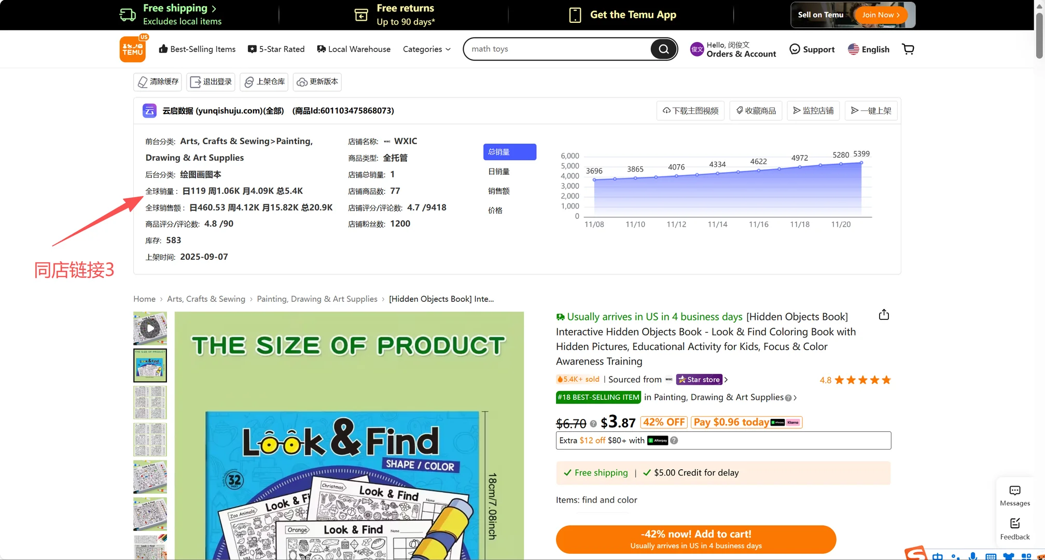Click the Free returns box icon
The width and height of the screenshot is (1045, 560).
click(x=361, y=15)
